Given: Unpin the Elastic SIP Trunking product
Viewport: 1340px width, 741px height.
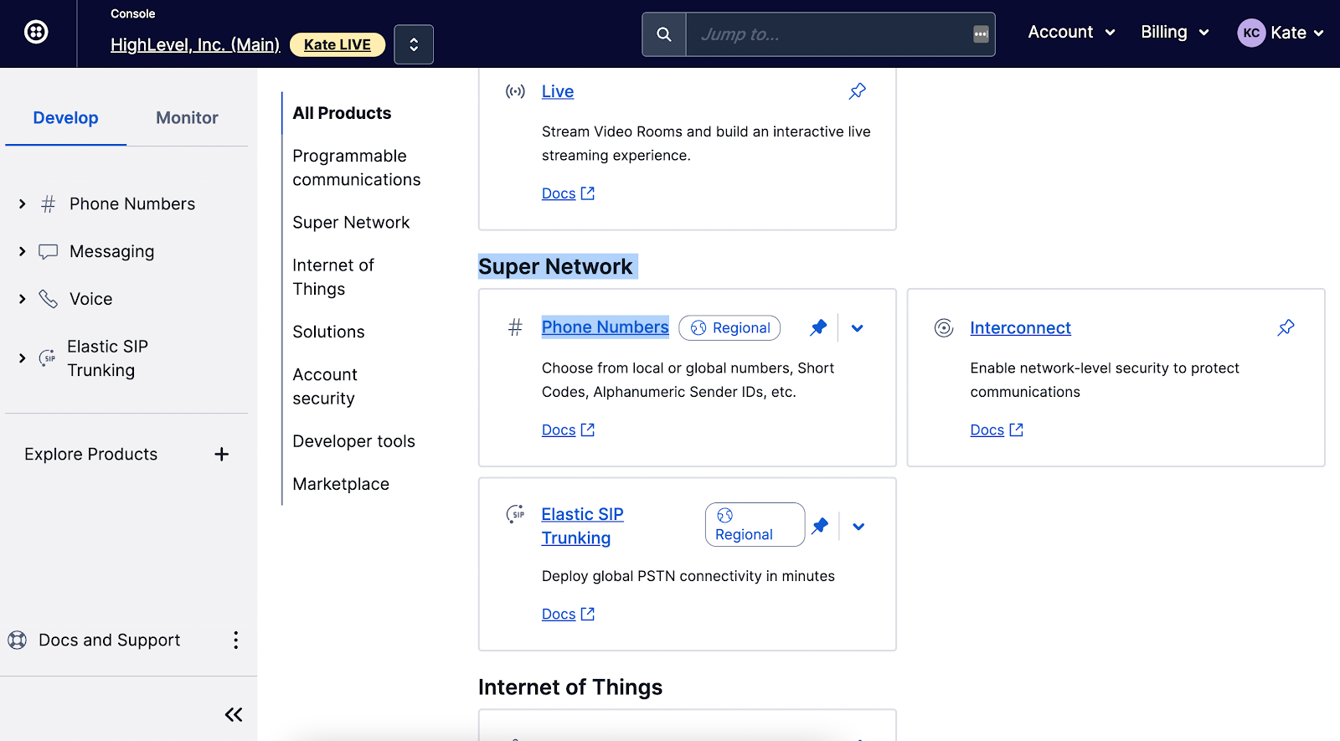Looking at the screenshot, I should pyautogui.click(x=820, y=526).
